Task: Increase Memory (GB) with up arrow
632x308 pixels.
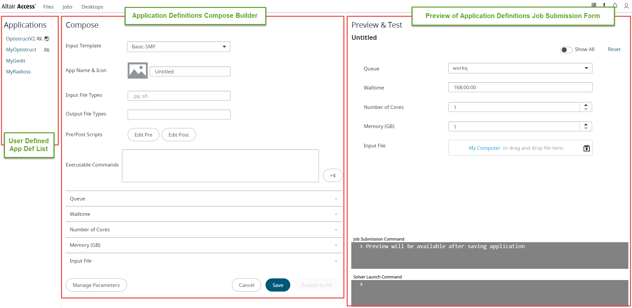Action: (586, 124)
